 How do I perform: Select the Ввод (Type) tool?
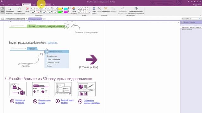(x=3, y=10)
